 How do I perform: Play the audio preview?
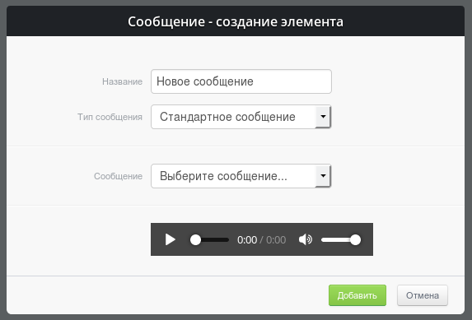[x=171, y=239]
